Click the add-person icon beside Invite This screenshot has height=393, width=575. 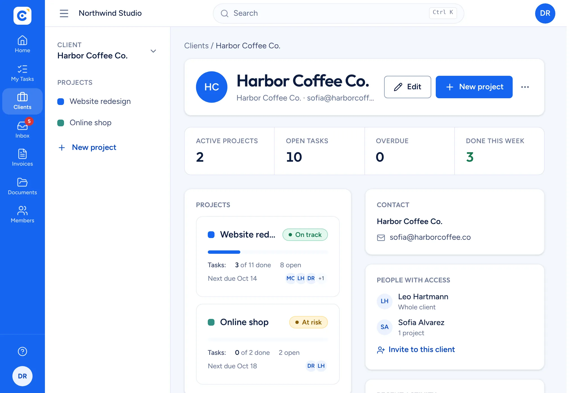[x=381, y=350]
